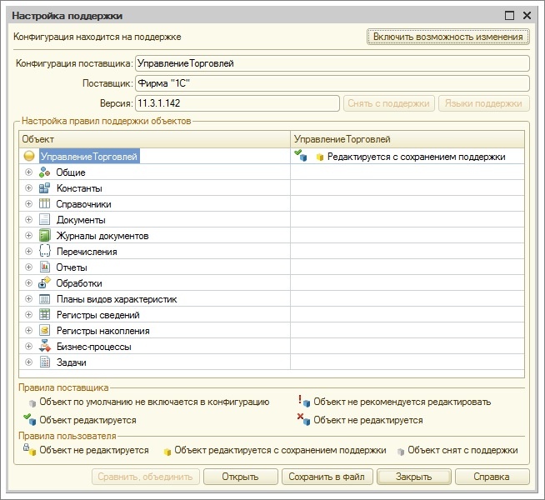
Task: Click the Регистры накопления icon
Action: point(44,331)
